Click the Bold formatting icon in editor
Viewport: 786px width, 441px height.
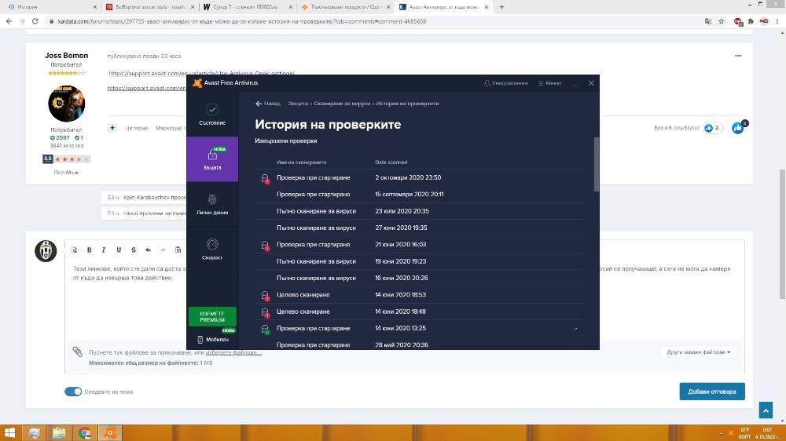point(90,250)
